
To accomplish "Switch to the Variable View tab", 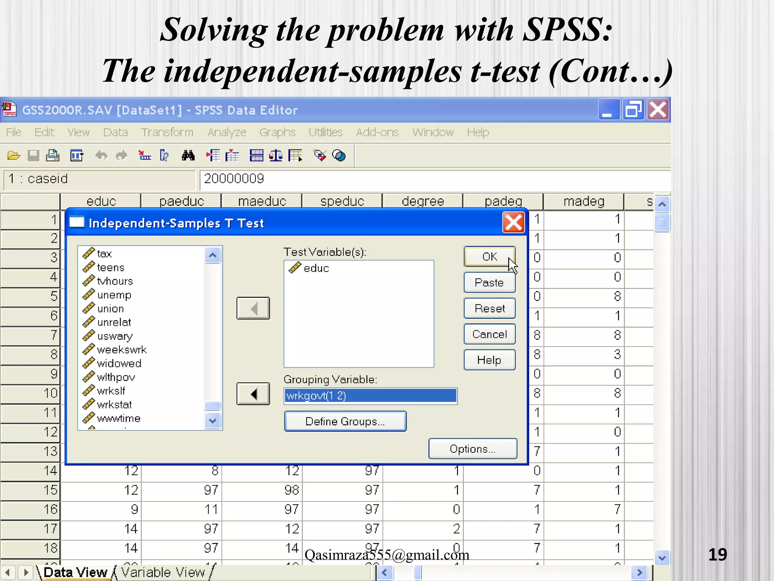I will coord(163,572).
